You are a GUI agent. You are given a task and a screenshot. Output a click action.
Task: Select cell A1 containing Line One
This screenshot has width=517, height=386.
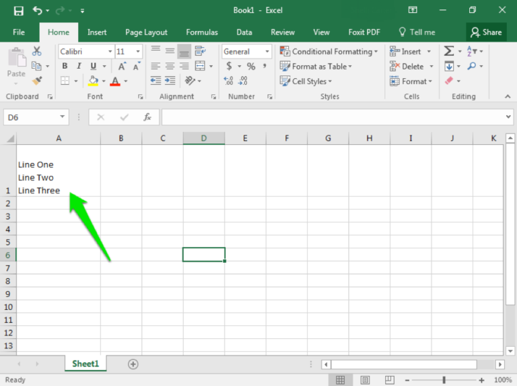[x=59, y=170]
